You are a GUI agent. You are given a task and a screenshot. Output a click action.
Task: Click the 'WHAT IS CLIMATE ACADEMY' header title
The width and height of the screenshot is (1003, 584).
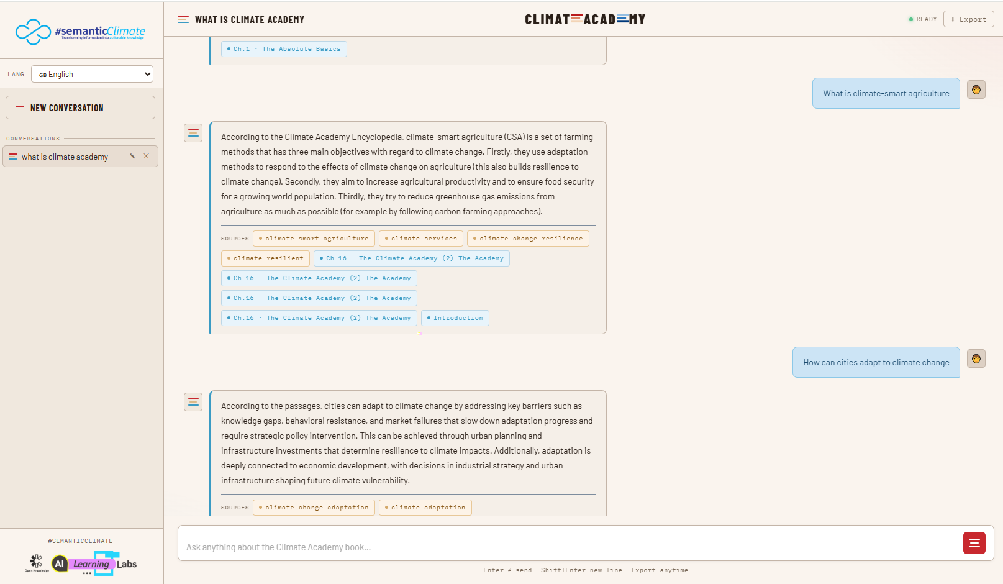click(250, 20)
